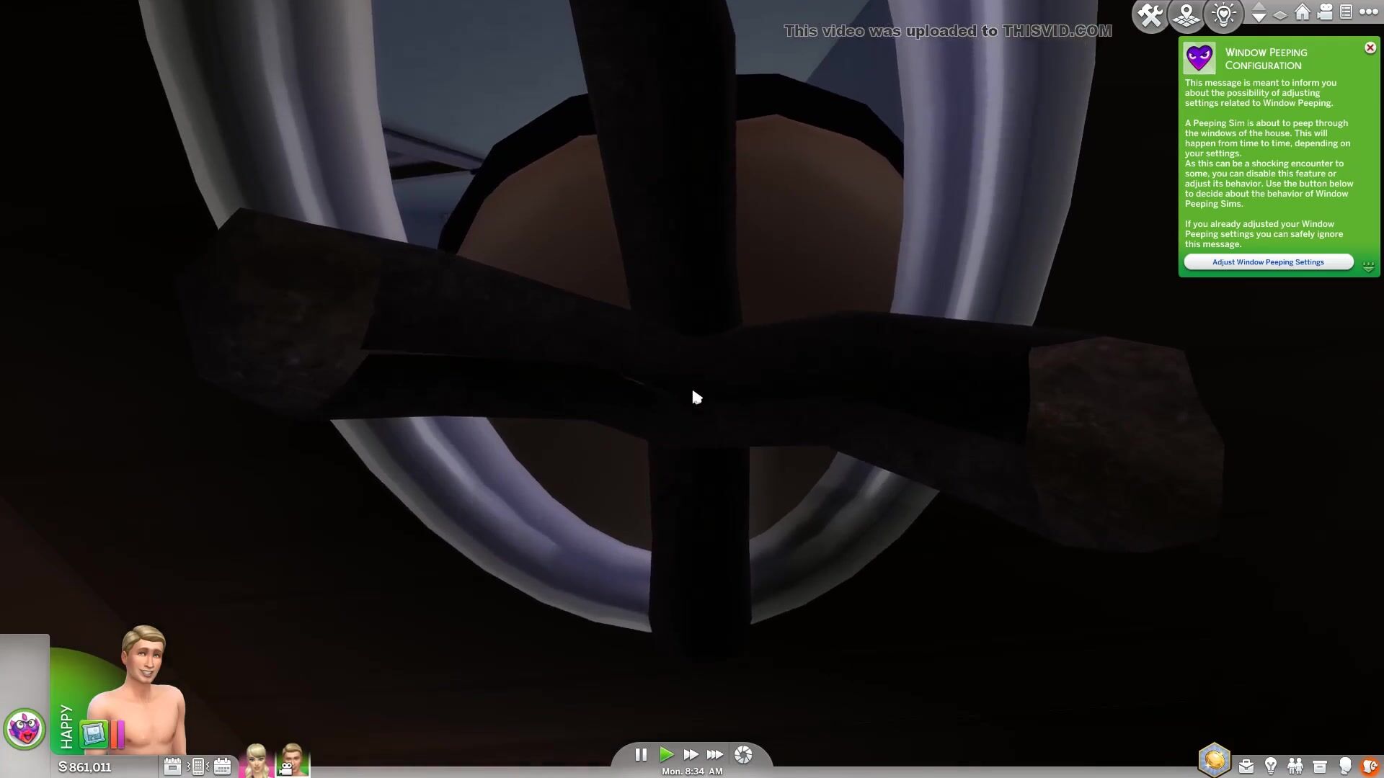The image size is (1384, 778).
Task: Open the Inventory box icon
Action: click(1320, 766)
